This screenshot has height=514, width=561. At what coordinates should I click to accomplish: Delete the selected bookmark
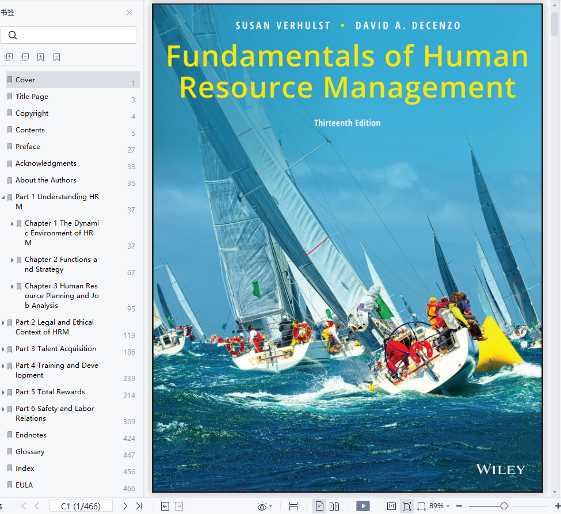coord(56,57)
